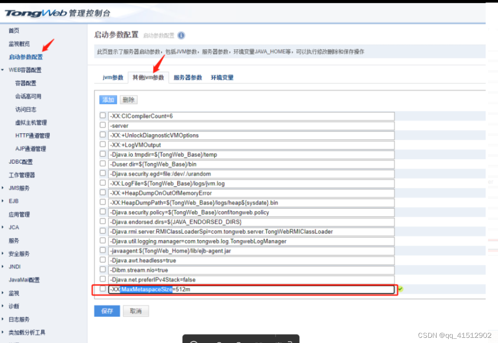Image resolution: width=498 pixels, height=343 pixels.
Task: Open the 服务器参数 tab
Action: (188, 77)
